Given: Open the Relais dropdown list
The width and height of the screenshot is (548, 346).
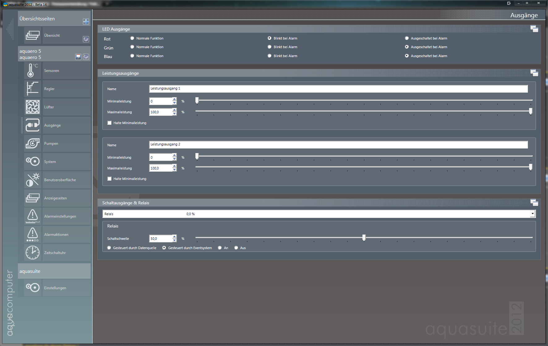Looking at the screenshot, I should pos(533,214).
